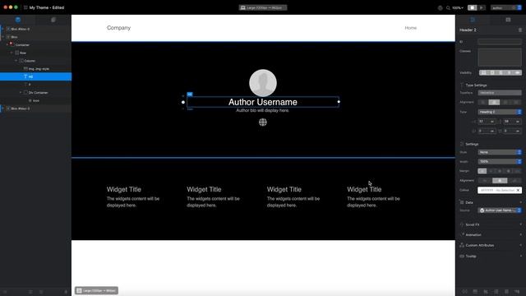The width and height of the screenshot is (526, 296).
Task: Select the P paragraph layer in tree
Action: (x=35, y=85)
